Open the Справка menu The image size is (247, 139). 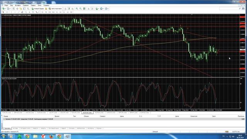[46, 5]
